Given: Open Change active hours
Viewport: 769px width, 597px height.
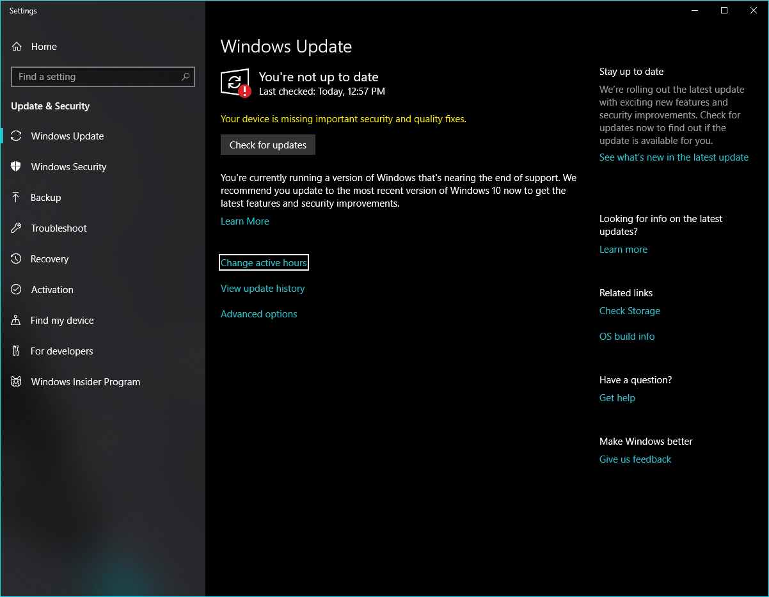Looking at the screenshot, I should pyautogui.click(x=264, y=263).
